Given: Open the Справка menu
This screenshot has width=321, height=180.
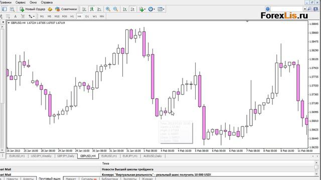Looking at the screenshot, I should tap(47, 2).
